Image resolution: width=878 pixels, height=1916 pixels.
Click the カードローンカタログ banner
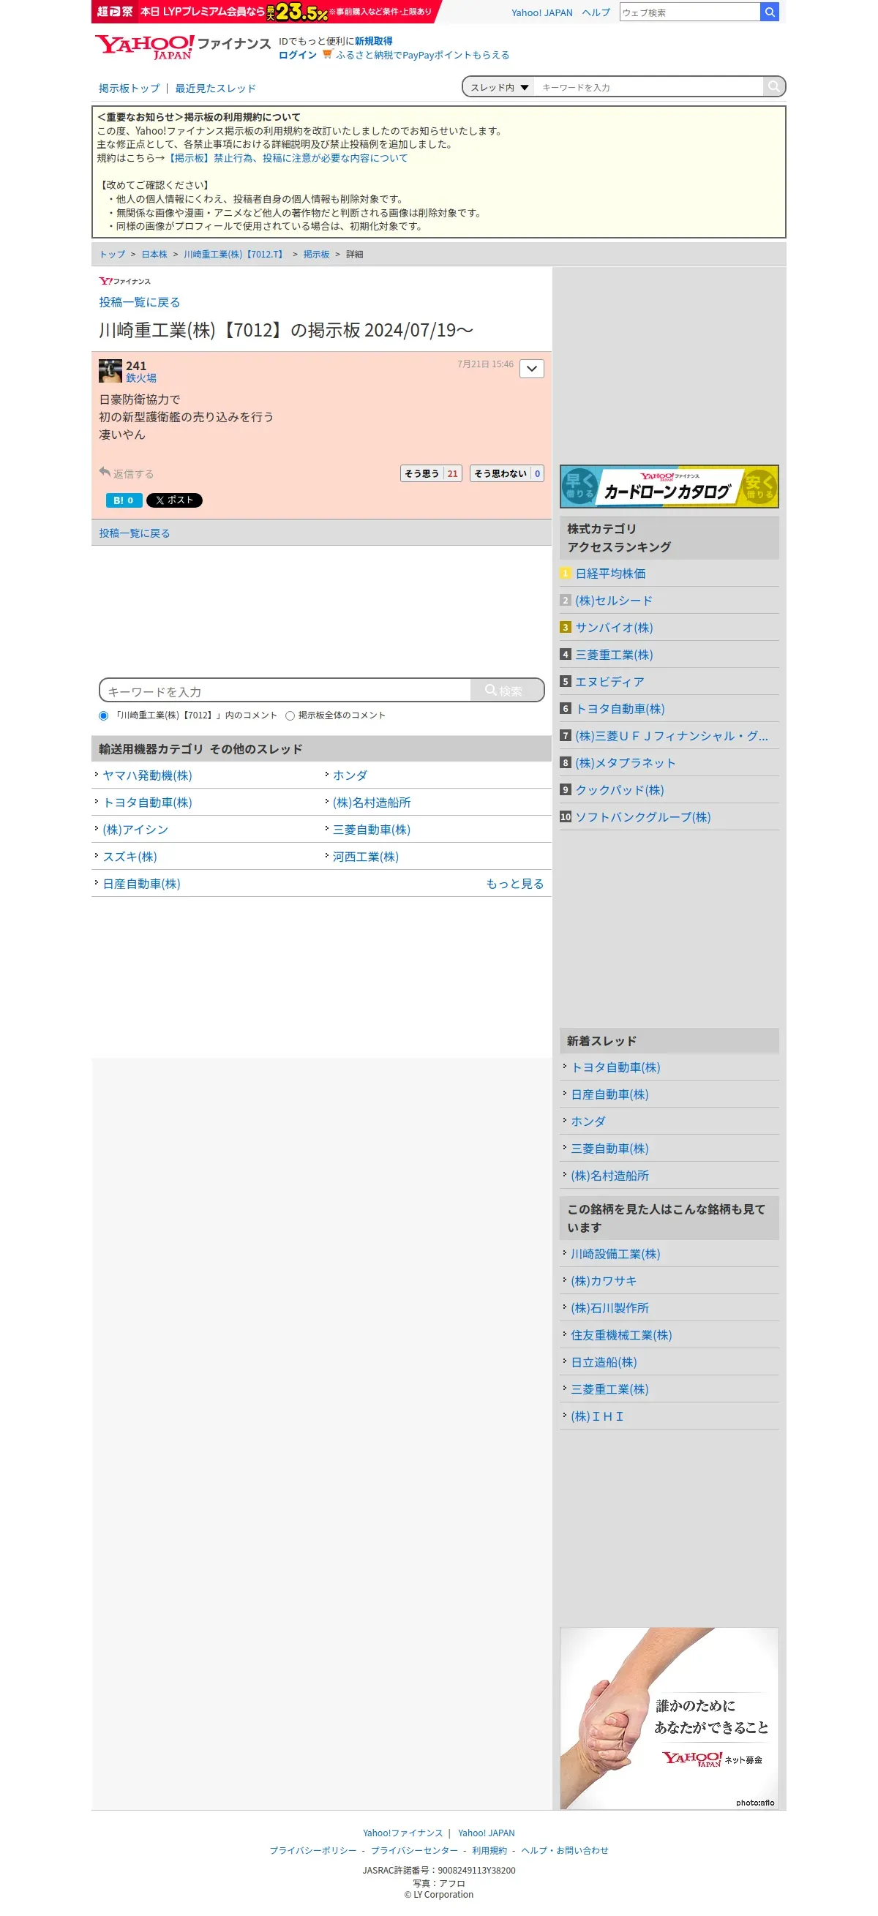[669, 486]
